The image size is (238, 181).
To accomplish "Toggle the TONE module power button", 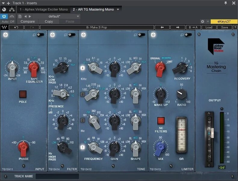I will tap(83, 35).
